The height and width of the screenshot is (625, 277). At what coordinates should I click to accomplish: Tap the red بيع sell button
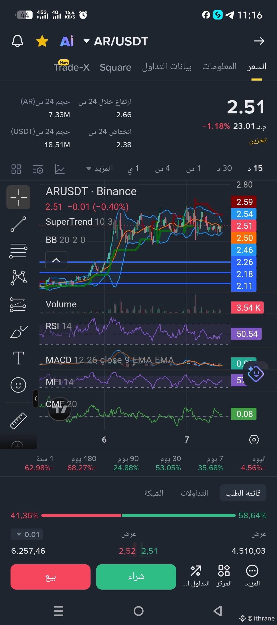point(51,577)
